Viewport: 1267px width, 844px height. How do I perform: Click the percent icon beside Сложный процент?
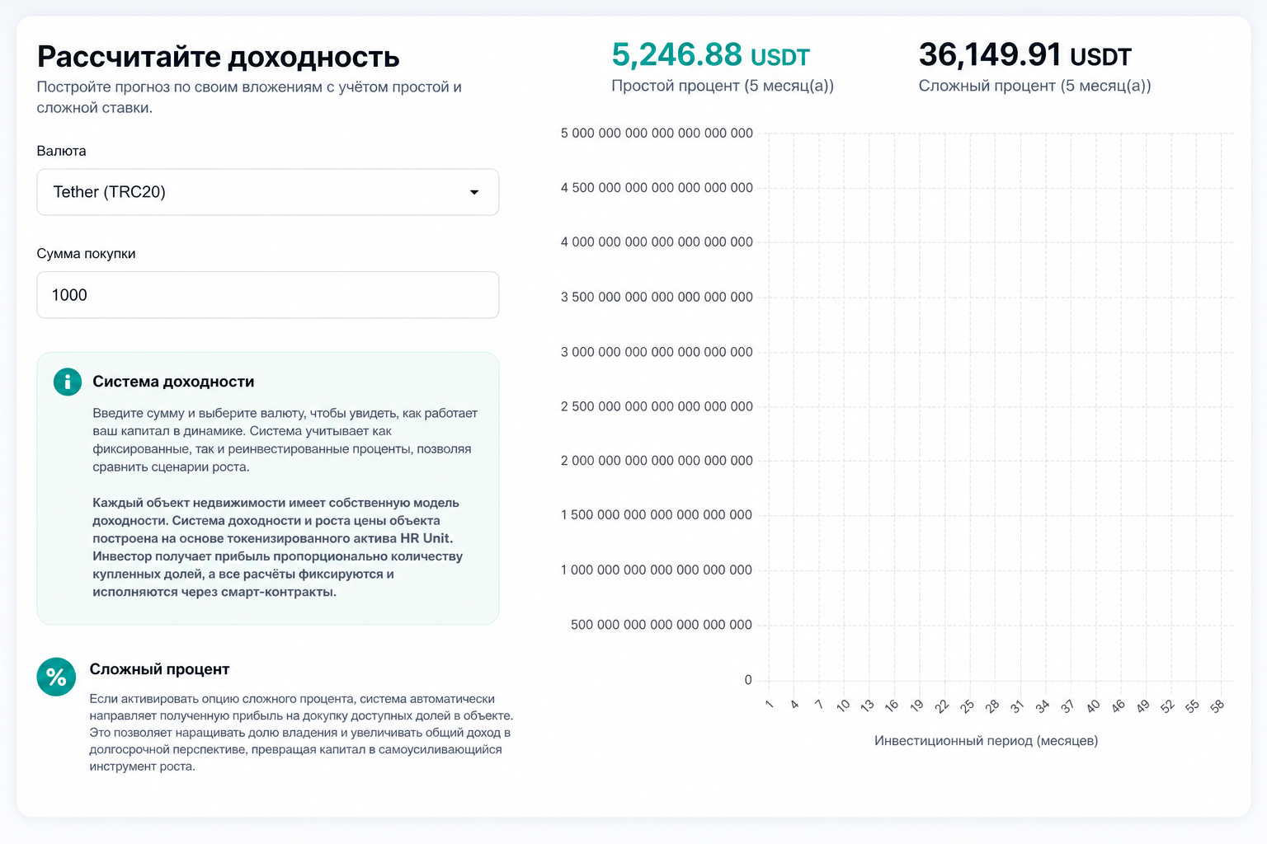(56, 677)
